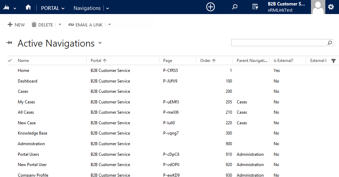Click Administration parent in Portal Users row
The width and height of the screenshot is (339, 177).
(x=250, y=154)
